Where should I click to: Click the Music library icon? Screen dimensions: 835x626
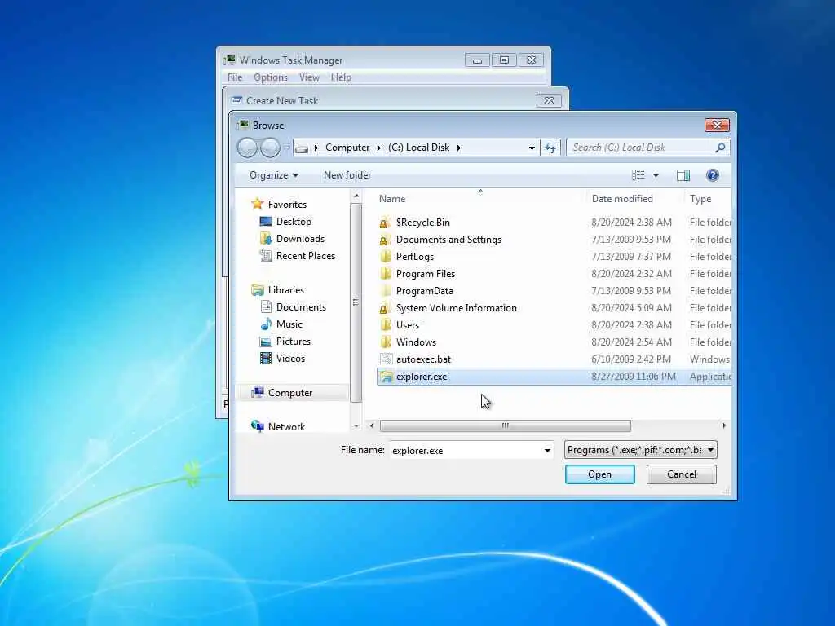[x=266, y=324]
